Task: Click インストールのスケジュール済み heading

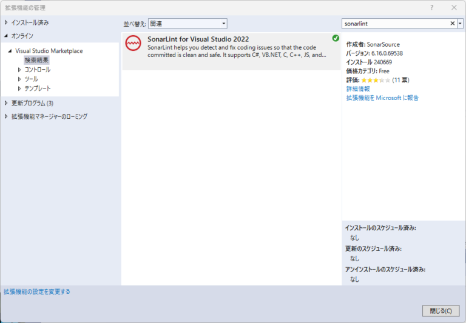Action: click(380, 228)
